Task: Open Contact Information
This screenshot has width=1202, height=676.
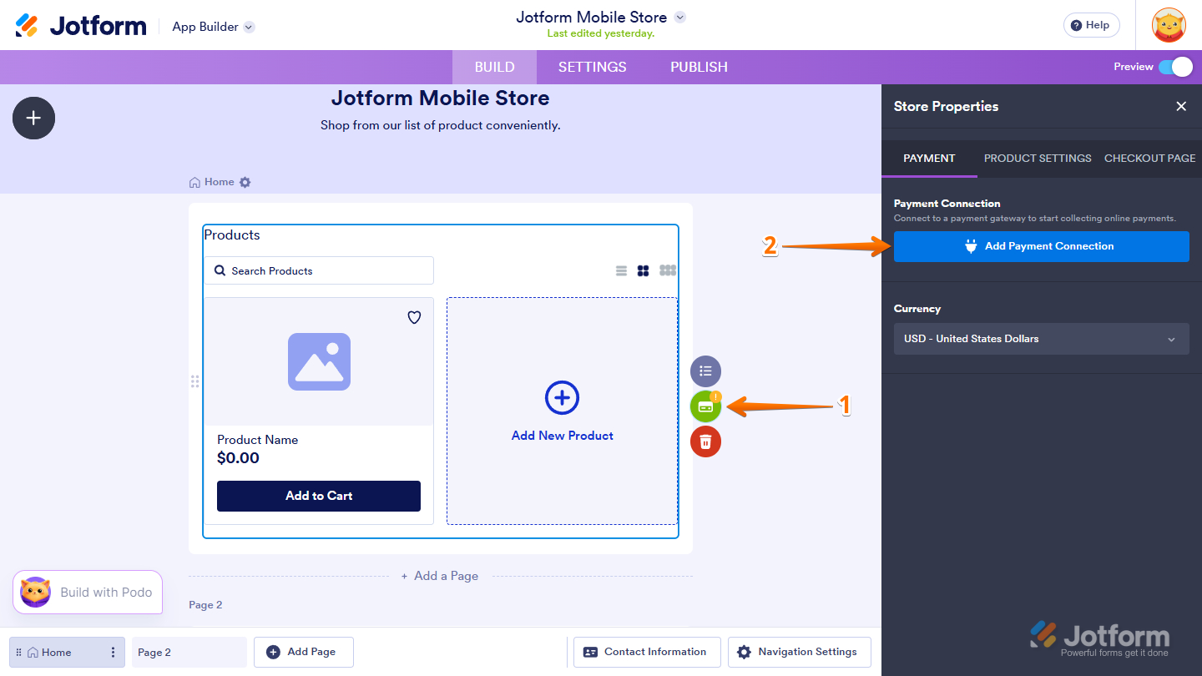Action: pyautogui.click(x=647, y=652)
